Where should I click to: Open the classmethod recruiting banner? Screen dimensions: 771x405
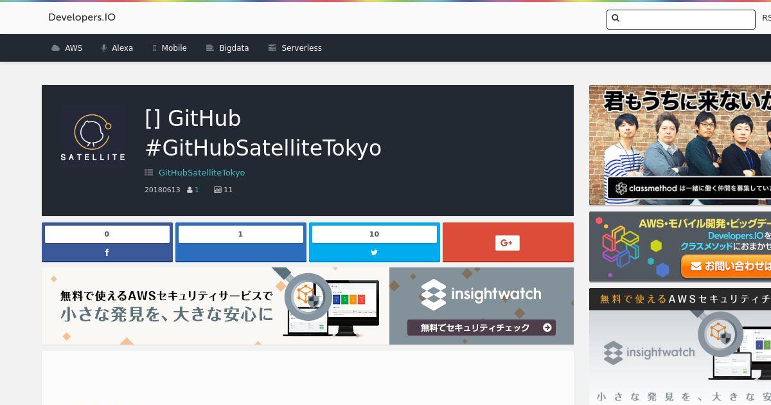coord(680,145)
